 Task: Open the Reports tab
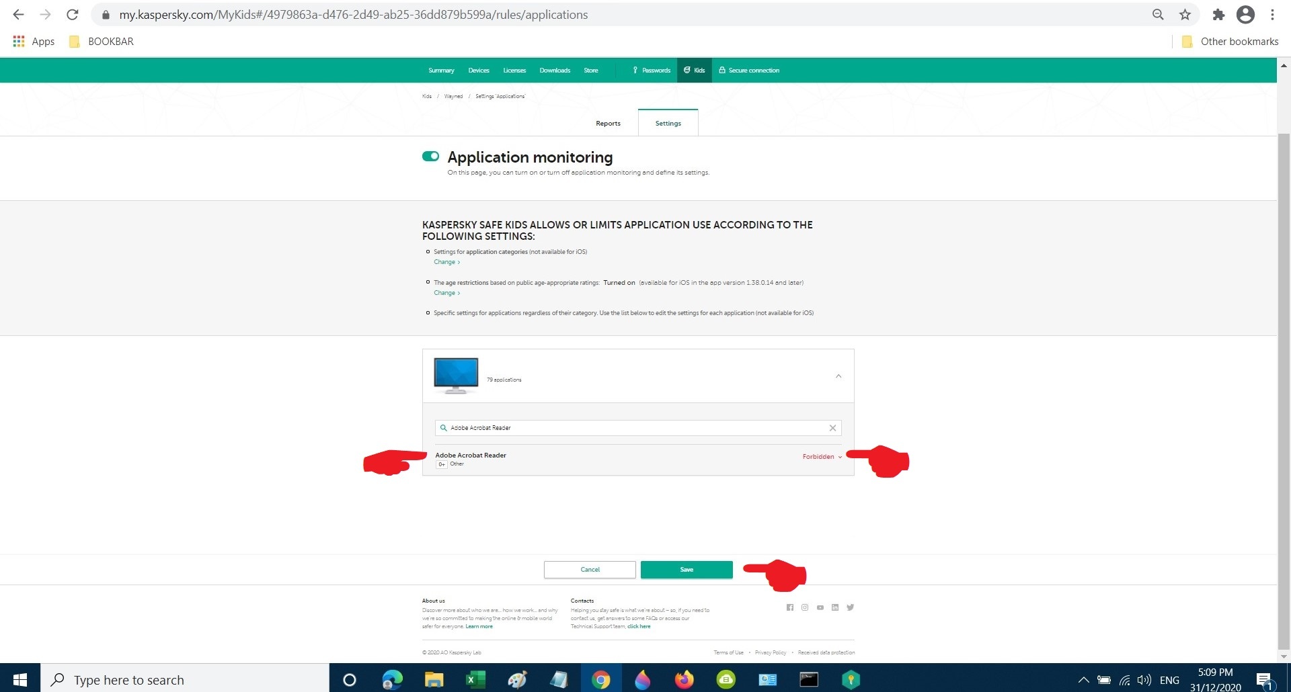point(608,124)
